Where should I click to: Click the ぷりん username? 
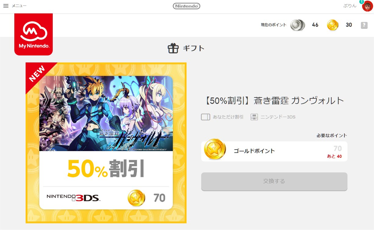click(350, 6)
